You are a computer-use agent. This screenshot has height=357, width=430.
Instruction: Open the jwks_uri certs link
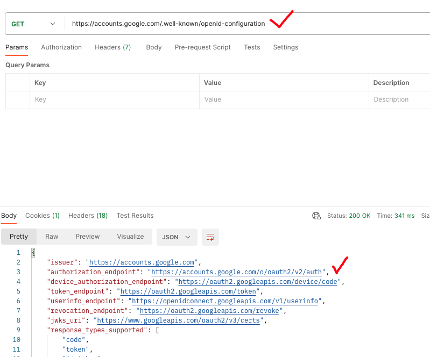[178, 320]
